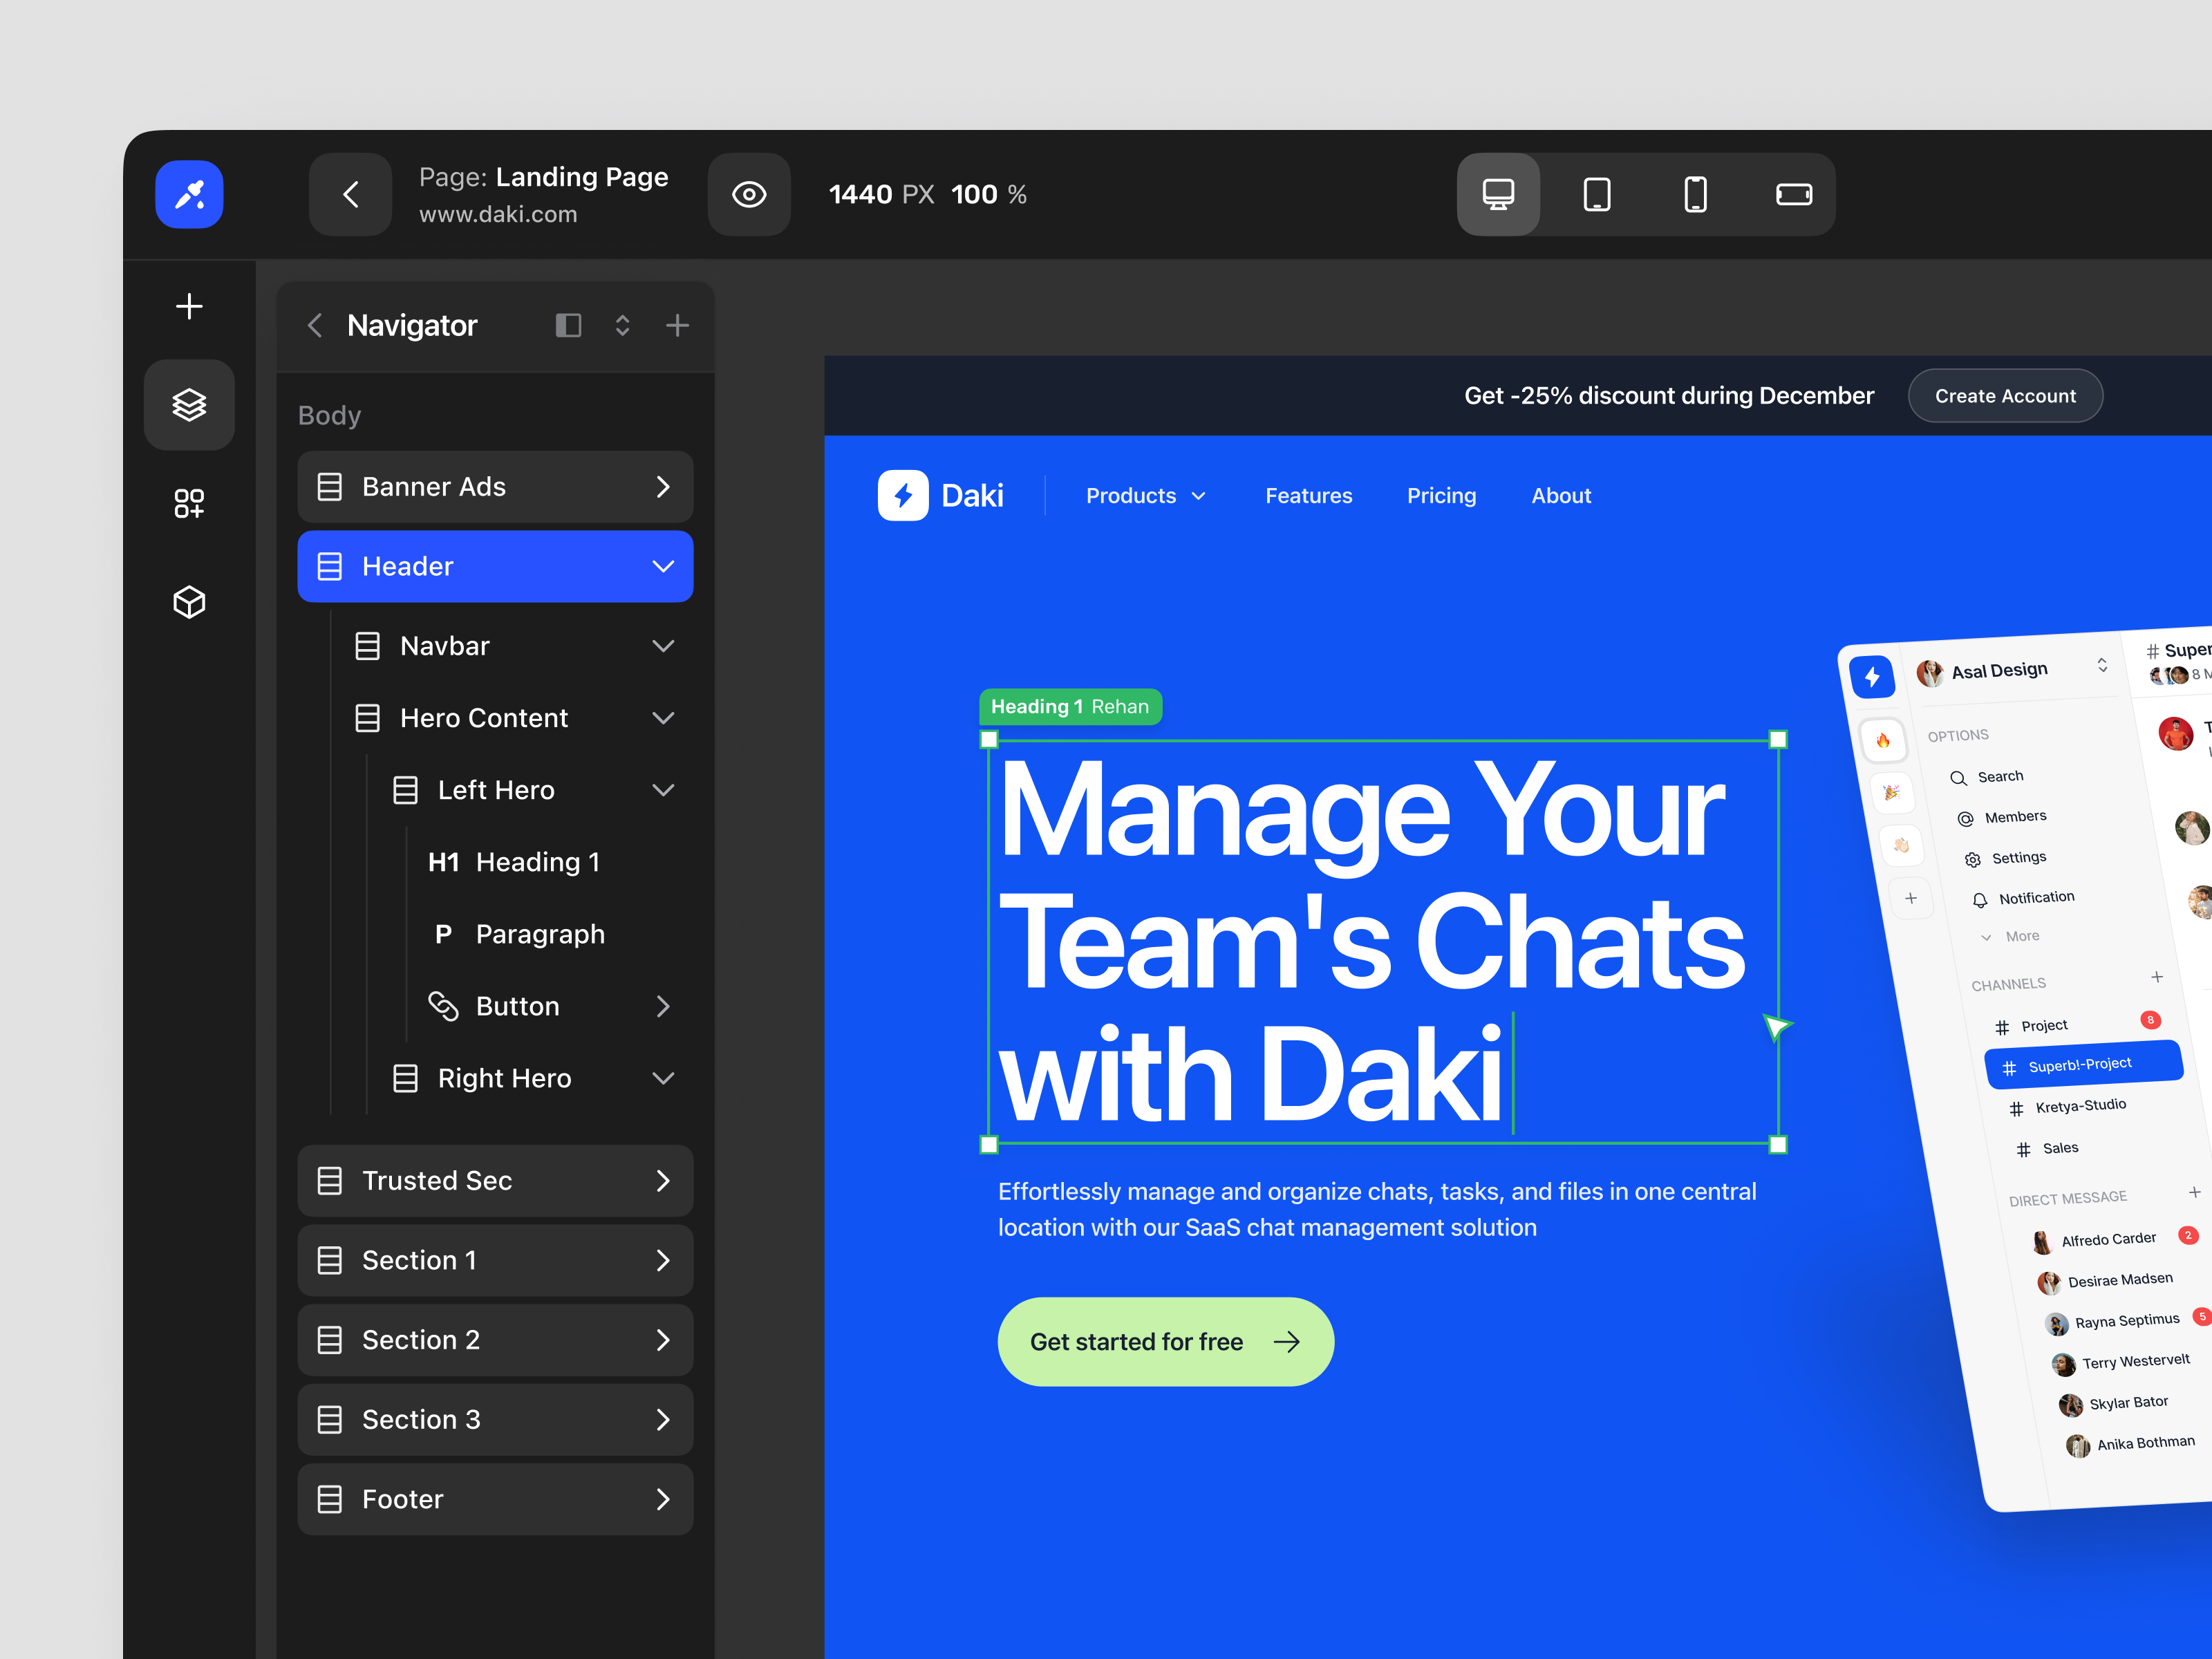This screenshot has width=2212, height=1659.
Task: Switch to mobile portrait viewport
Action: point(1695,194)
